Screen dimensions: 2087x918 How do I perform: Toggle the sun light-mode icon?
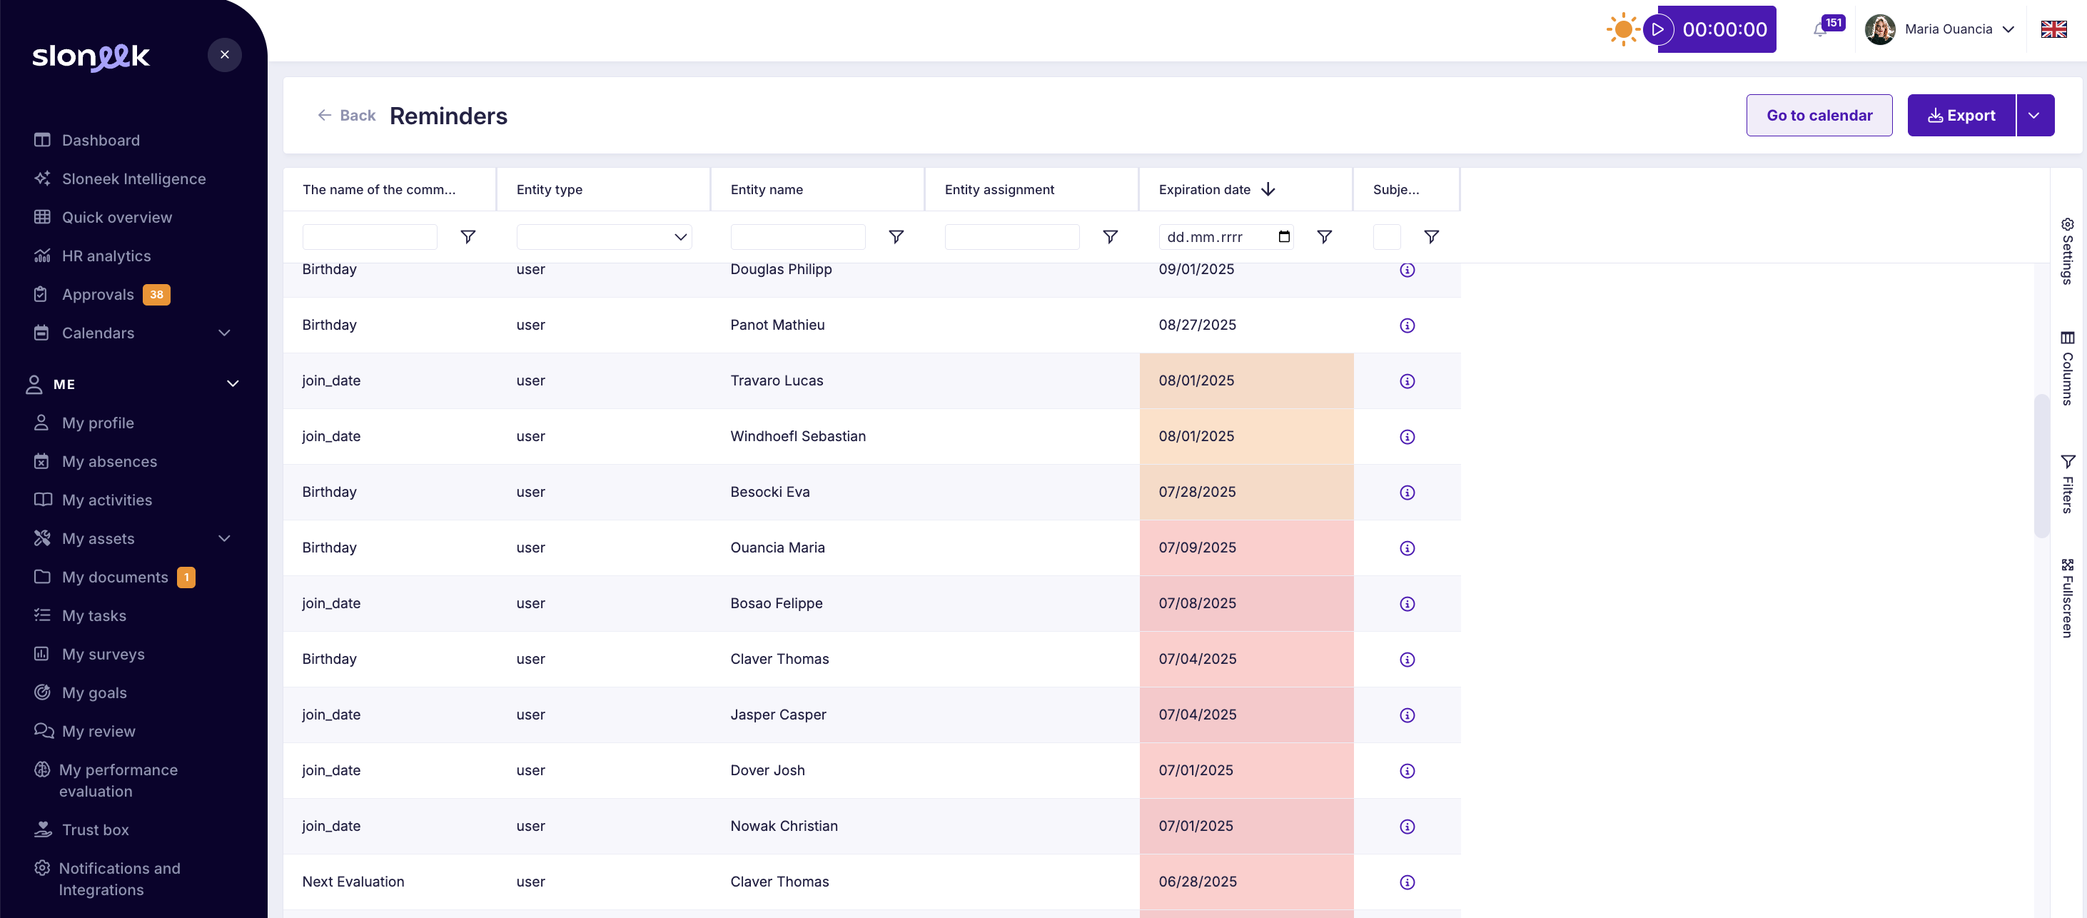click(x=1623, y=30)
